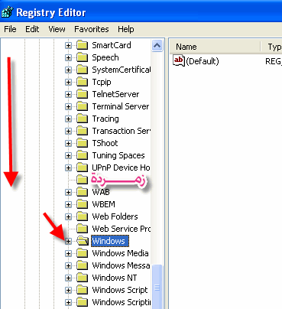The width and height of the screenshot is (282, 309).
Task: Click the Windows Script folder icon
Action: [x=82, y=290]
